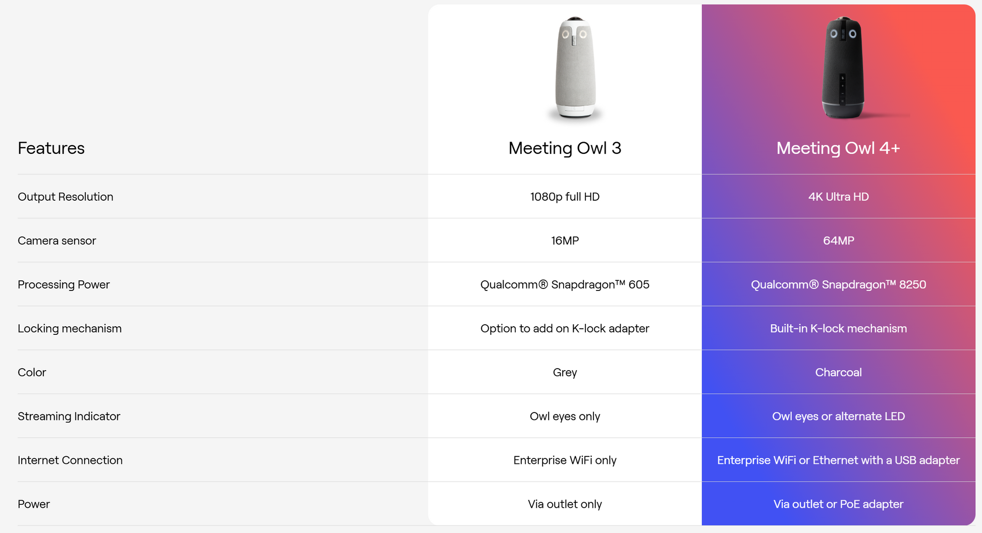Select the 1080p full HD cell
This screenshot has height=533, width=982.
click(x=565, y=197)
